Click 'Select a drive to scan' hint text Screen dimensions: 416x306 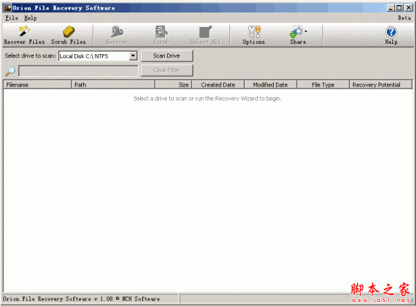coord(207,99)
